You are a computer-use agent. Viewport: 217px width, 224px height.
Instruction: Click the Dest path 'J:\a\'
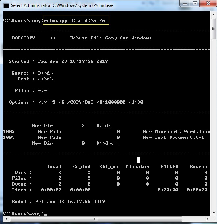(46, 79)
